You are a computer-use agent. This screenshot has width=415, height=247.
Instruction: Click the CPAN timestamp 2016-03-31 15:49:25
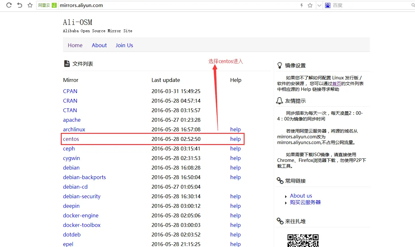click(x=176, y=91)
